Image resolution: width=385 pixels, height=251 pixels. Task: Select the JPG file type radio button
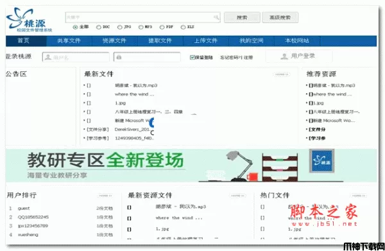click(120, 27)
